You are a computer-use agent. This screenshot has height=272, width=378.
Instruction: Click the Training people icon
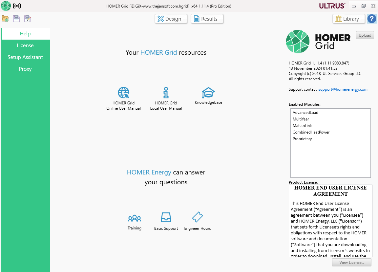135,218
